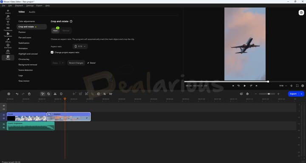
Task: Open the Apply button dropdown arrow
Action: click(x=62, y=63)
